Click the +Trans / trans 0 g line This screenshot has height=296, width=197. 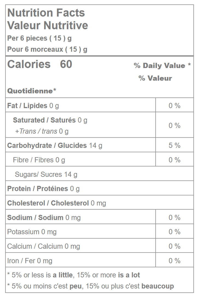(42, 131)
